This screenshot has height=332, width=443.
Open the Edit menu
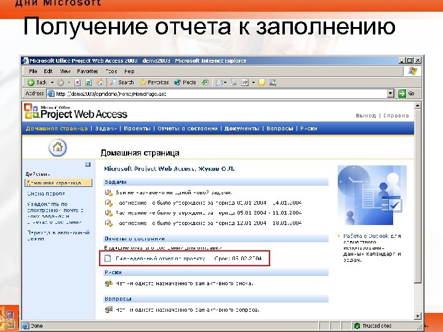click(x=48, y=71)
